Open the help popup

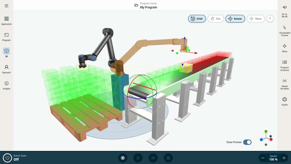coord(270,19)
